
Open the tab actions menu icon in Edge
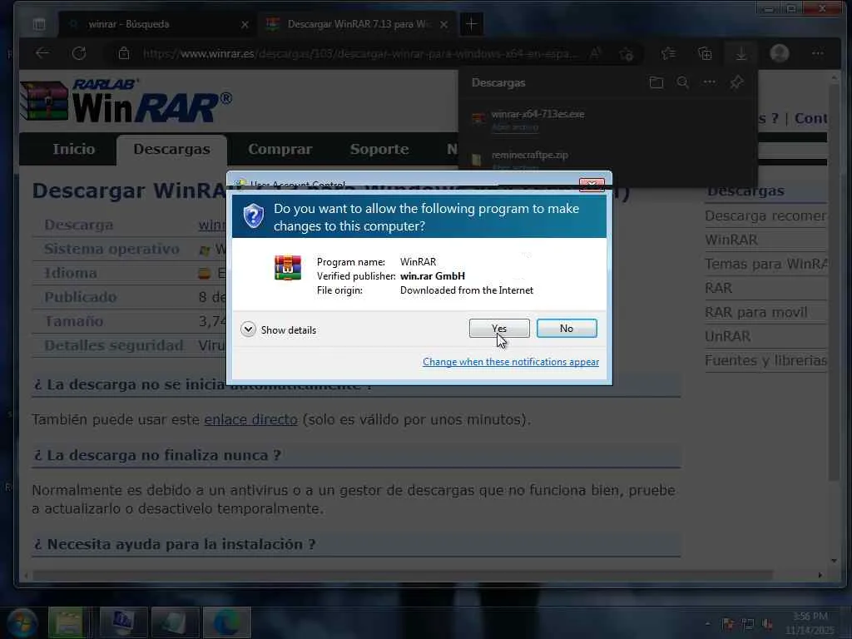click(x=39, y=24)
